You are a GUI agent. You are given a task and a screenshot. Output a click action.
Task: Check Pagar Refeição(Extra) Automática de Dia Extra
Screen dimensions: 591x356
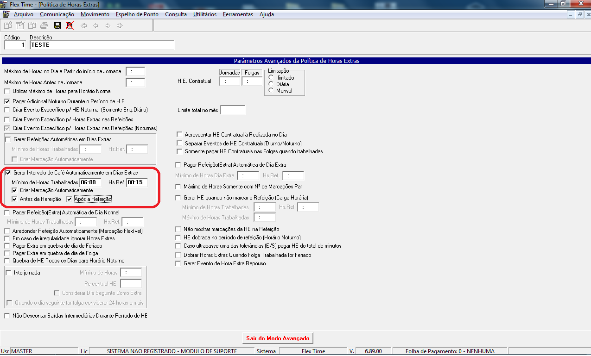(178, 165)
